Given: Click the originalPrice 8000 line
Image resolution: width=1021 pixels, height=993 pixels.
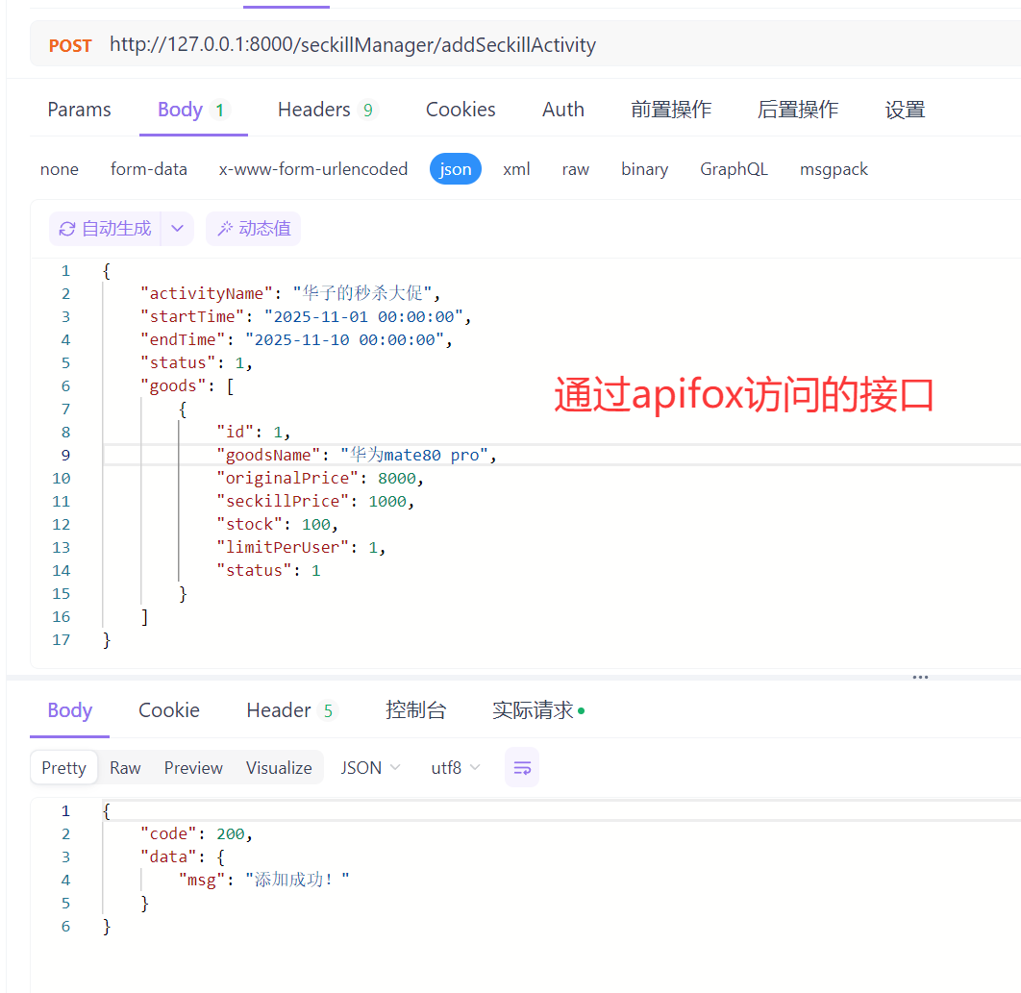Looking at the screenshot, I should click(320, 478).
